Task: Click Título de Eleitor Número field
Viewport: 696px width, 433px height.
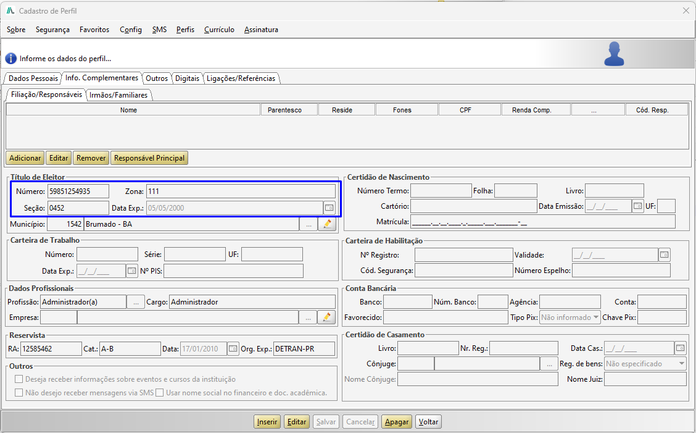Action: (x=78, y=191)
